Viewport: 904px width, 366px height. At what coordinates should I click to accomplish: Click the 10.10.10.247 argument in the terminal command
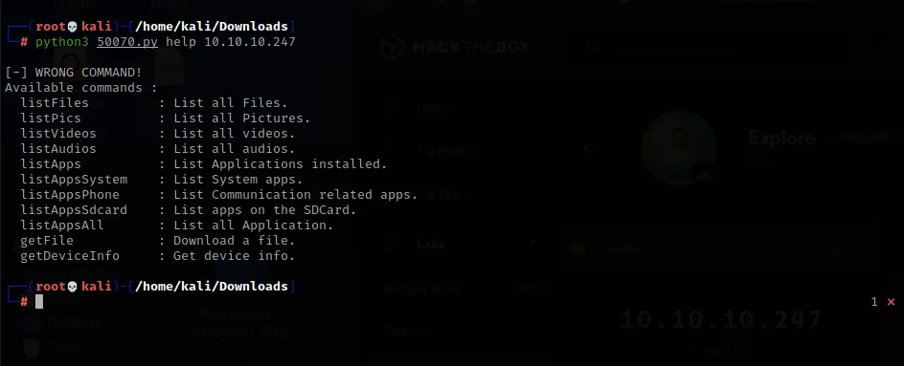coord(250,42)
